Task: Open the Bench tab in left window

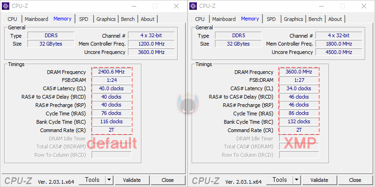Action: [x=127, y=19]
